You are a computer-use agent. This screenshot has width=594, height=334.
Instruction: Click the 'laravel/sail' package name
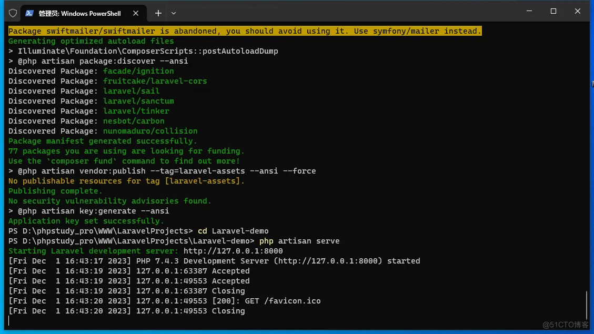[x=131, y=91]
